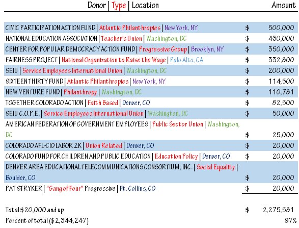Image resolution: width=299 pixels, height=228 pixels.
Task: Click 'Teacher's Union' type text
Action: click(x=121, y=39)
